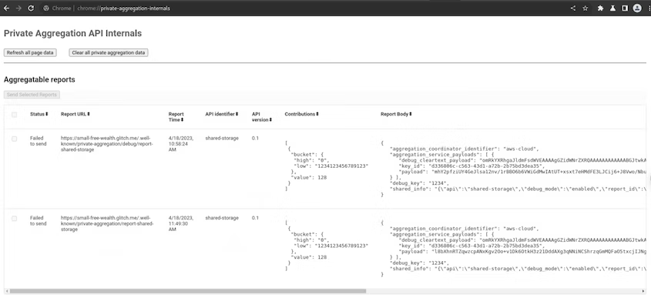Click the shared-storage identifier in first row
This screenshot has height=298, width=651.
coord(222,138)
